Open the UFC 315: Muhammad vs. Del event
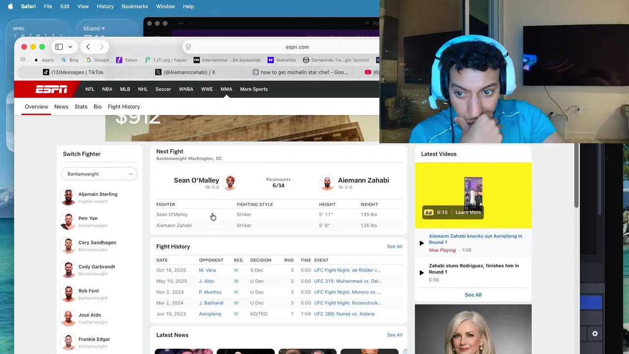This screenshot has width=629, height=354. (348, 281)
